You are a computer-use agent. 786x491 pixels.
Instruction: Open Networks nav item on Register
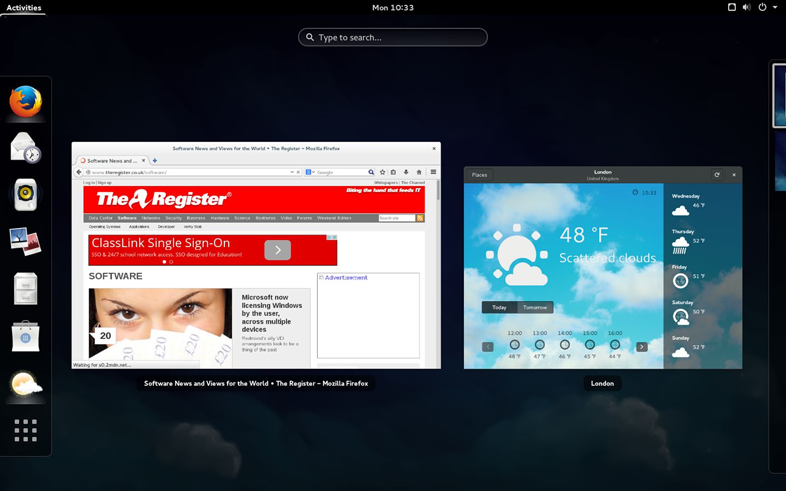pos(151,218)
